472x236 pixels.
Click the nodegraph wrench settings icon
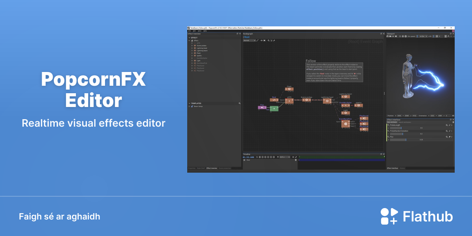(x=274, y=41)
